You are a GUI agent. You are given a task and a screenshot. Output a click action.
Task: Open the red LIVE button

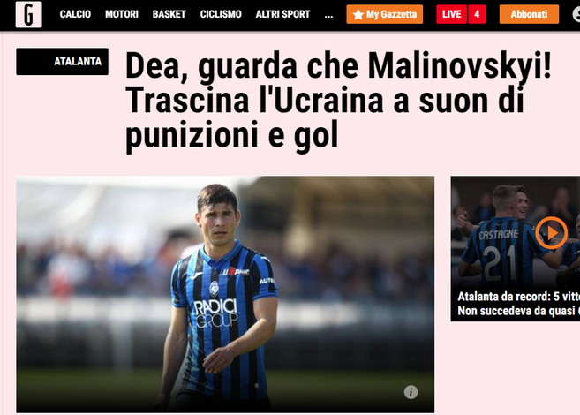coord(452,14)
